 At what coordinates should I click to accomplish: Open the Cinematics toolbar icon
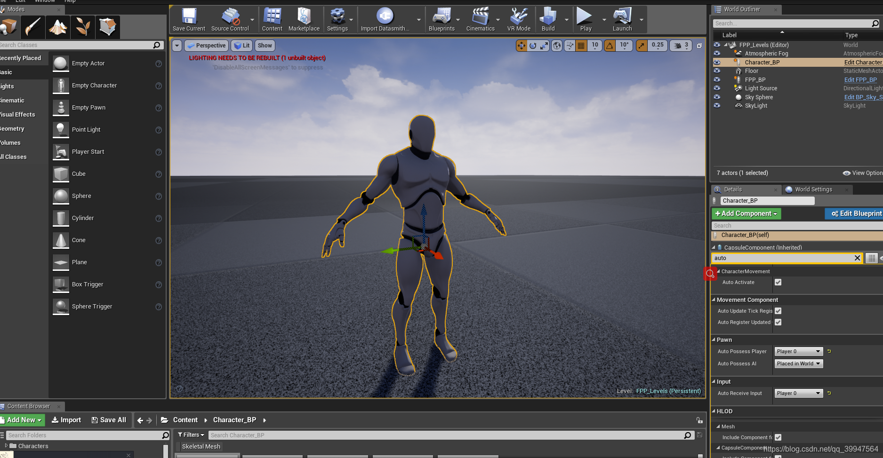pos(480,20)
